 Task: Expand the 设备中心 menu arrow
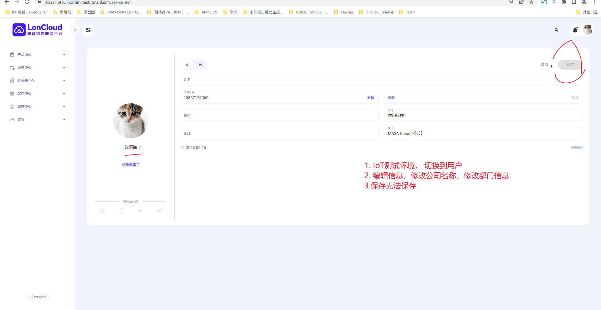coord(64,68)
